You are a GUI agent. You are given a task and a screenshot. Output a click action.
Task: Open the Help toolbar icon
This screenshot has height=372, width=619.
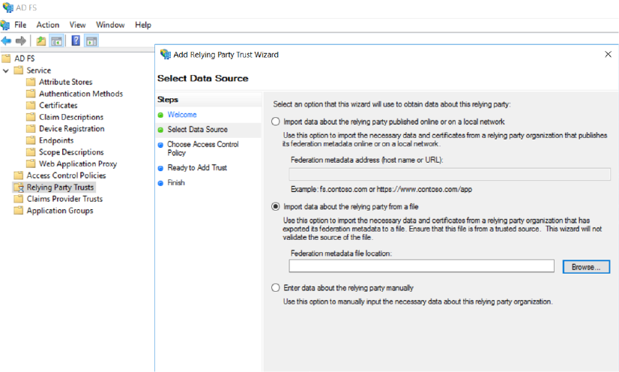76,40
